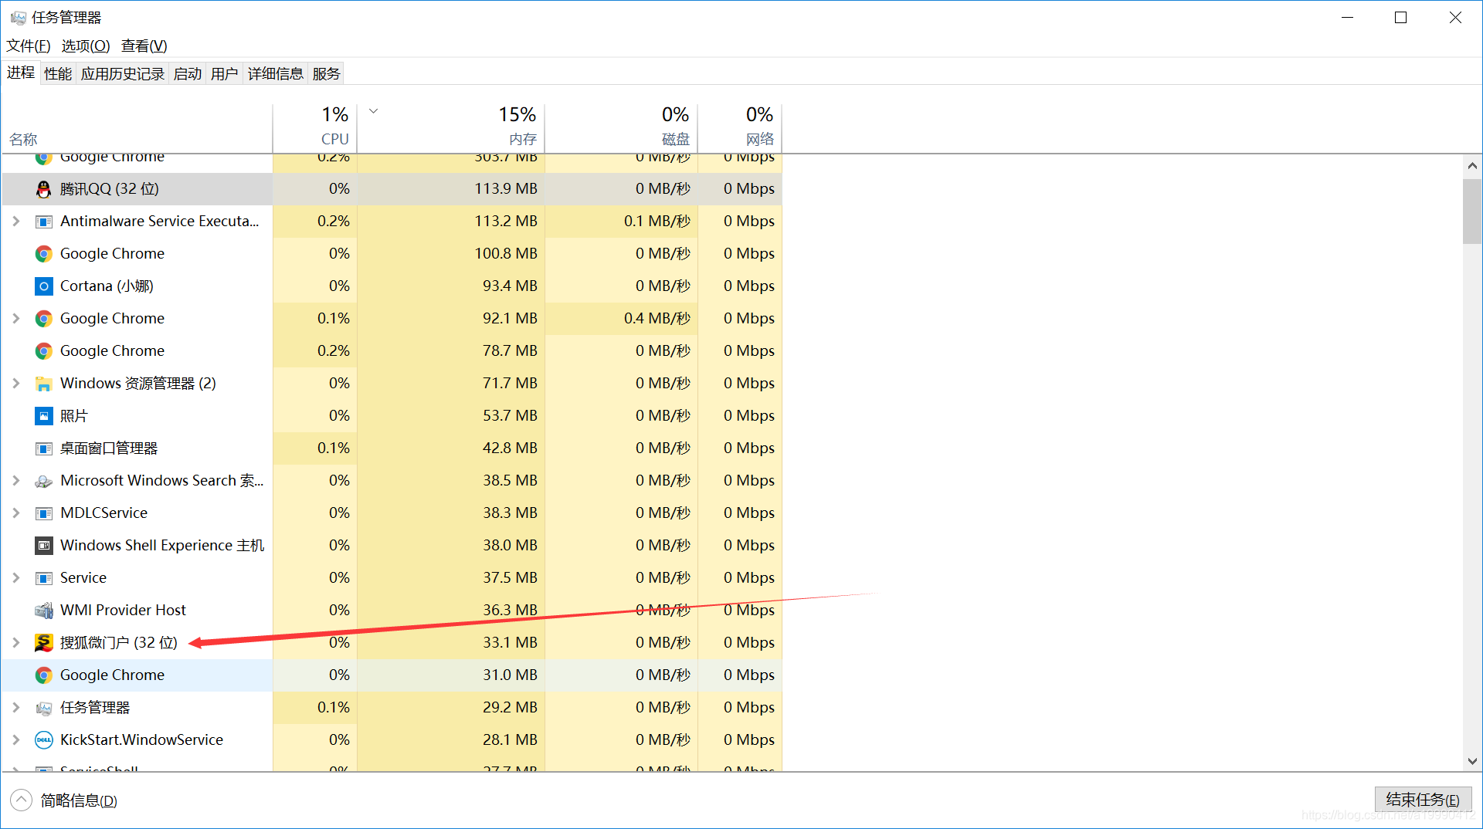Image resolution: width=1483 pixels, height=829 pixels.
Task: Sort by the 磁盘 column header
Action: click(622, 127)
